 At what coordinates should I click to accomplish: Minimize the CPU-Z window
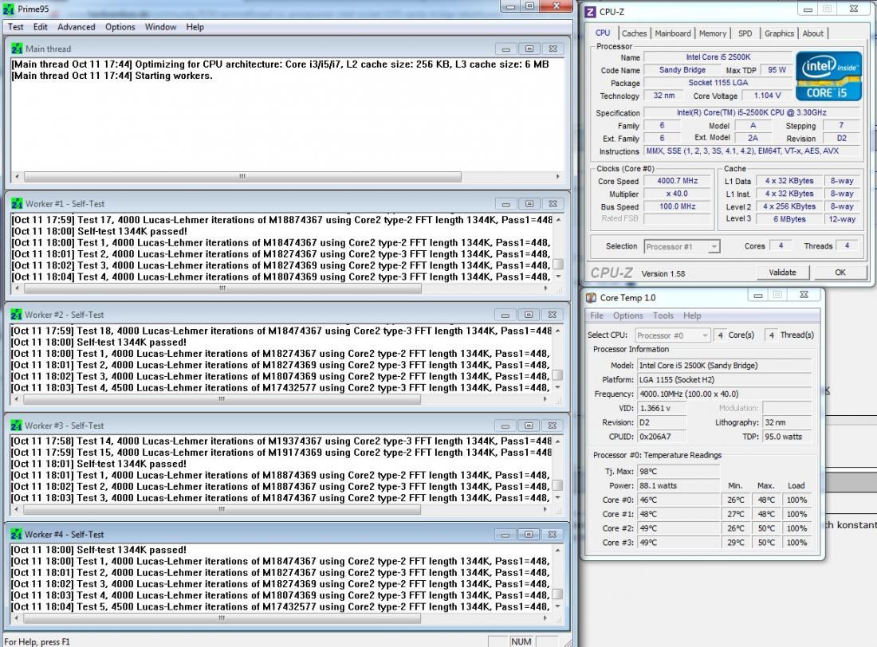(x=807, y=10)
